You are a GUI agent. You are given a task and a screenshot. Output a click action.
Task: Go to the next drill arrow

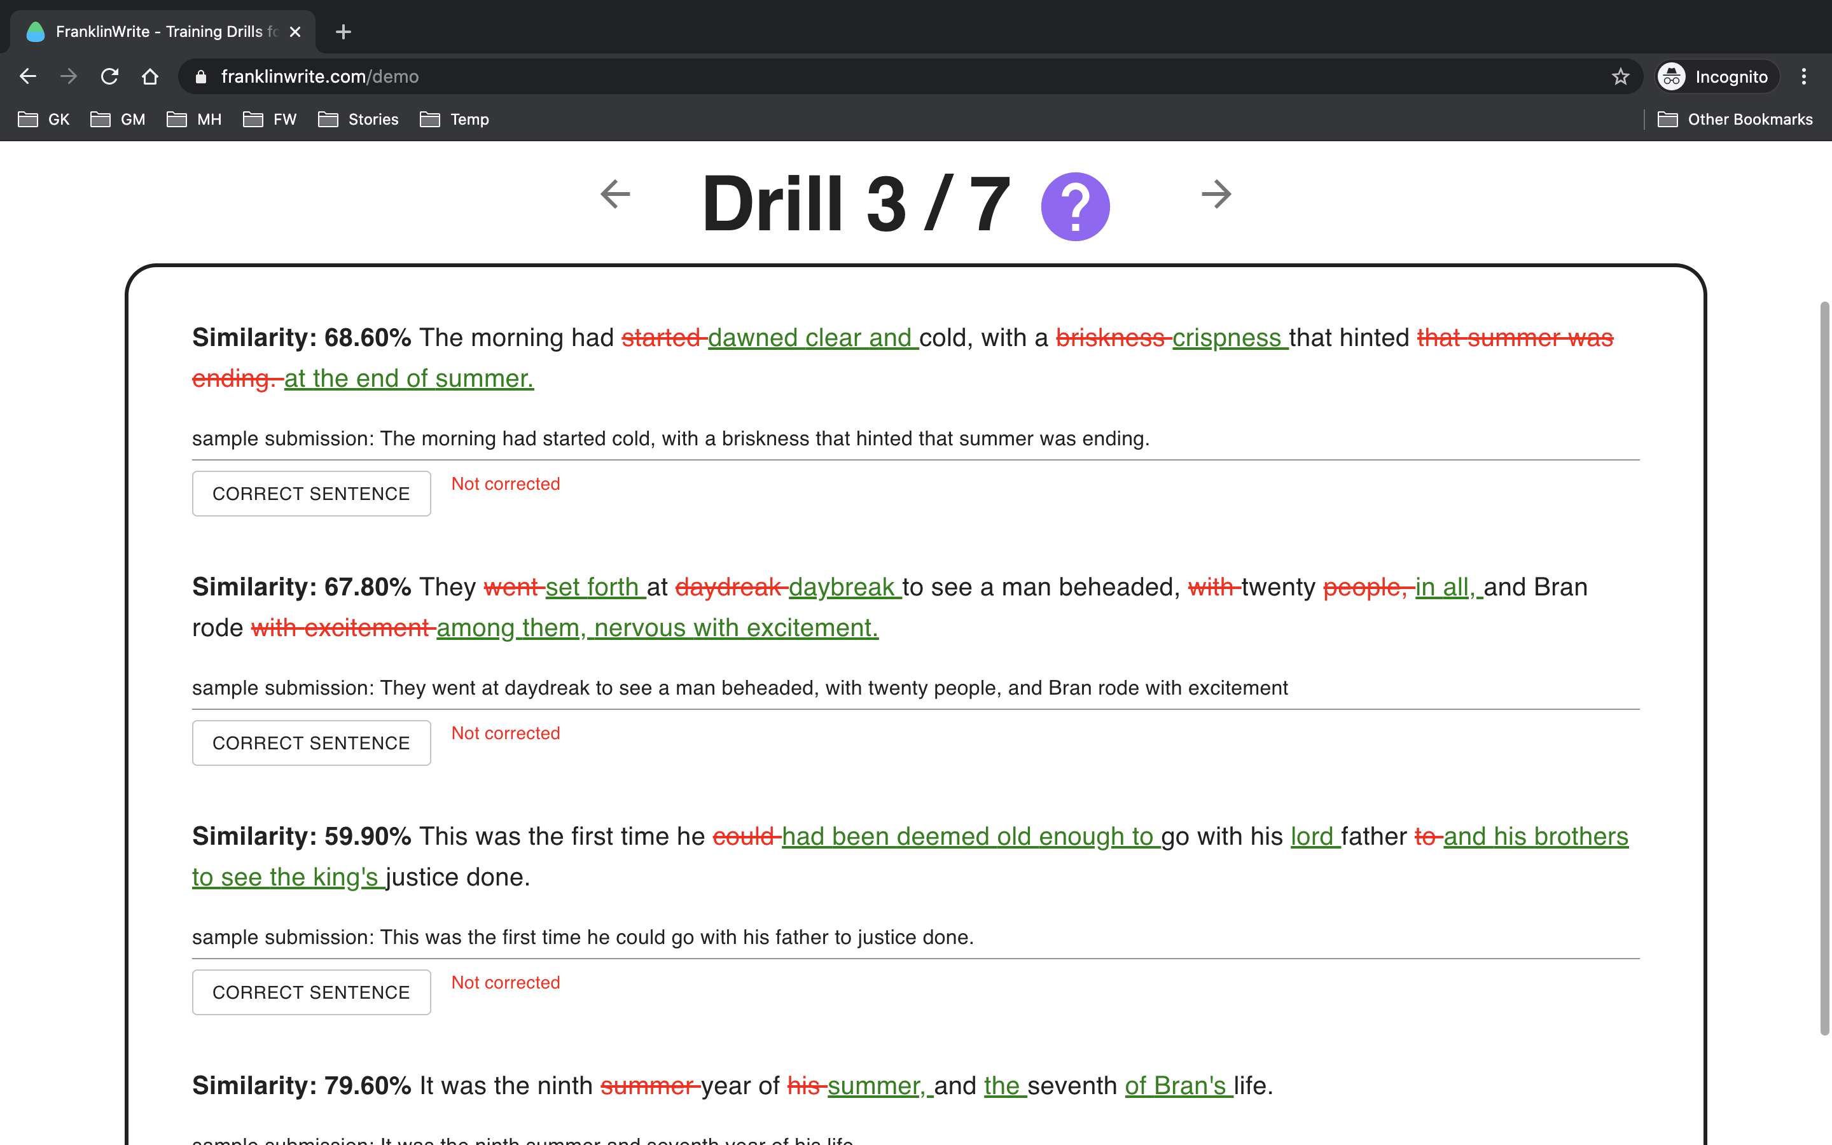(1216, 194)
